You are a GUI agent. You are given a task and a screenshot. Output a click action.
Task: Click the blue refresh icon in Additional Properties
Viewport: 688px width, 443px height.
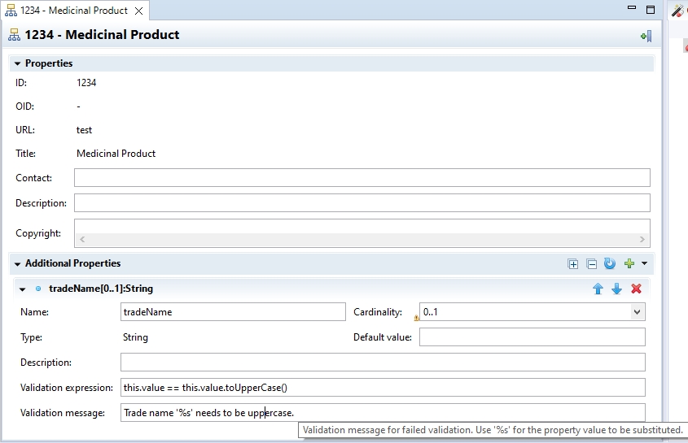(609, 264)
